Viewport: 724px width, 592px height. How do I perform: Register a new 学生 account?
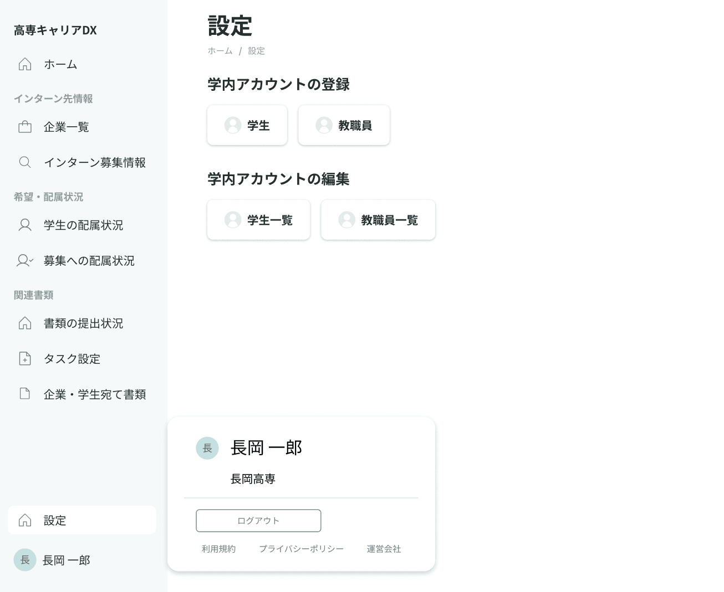(247, 125)
